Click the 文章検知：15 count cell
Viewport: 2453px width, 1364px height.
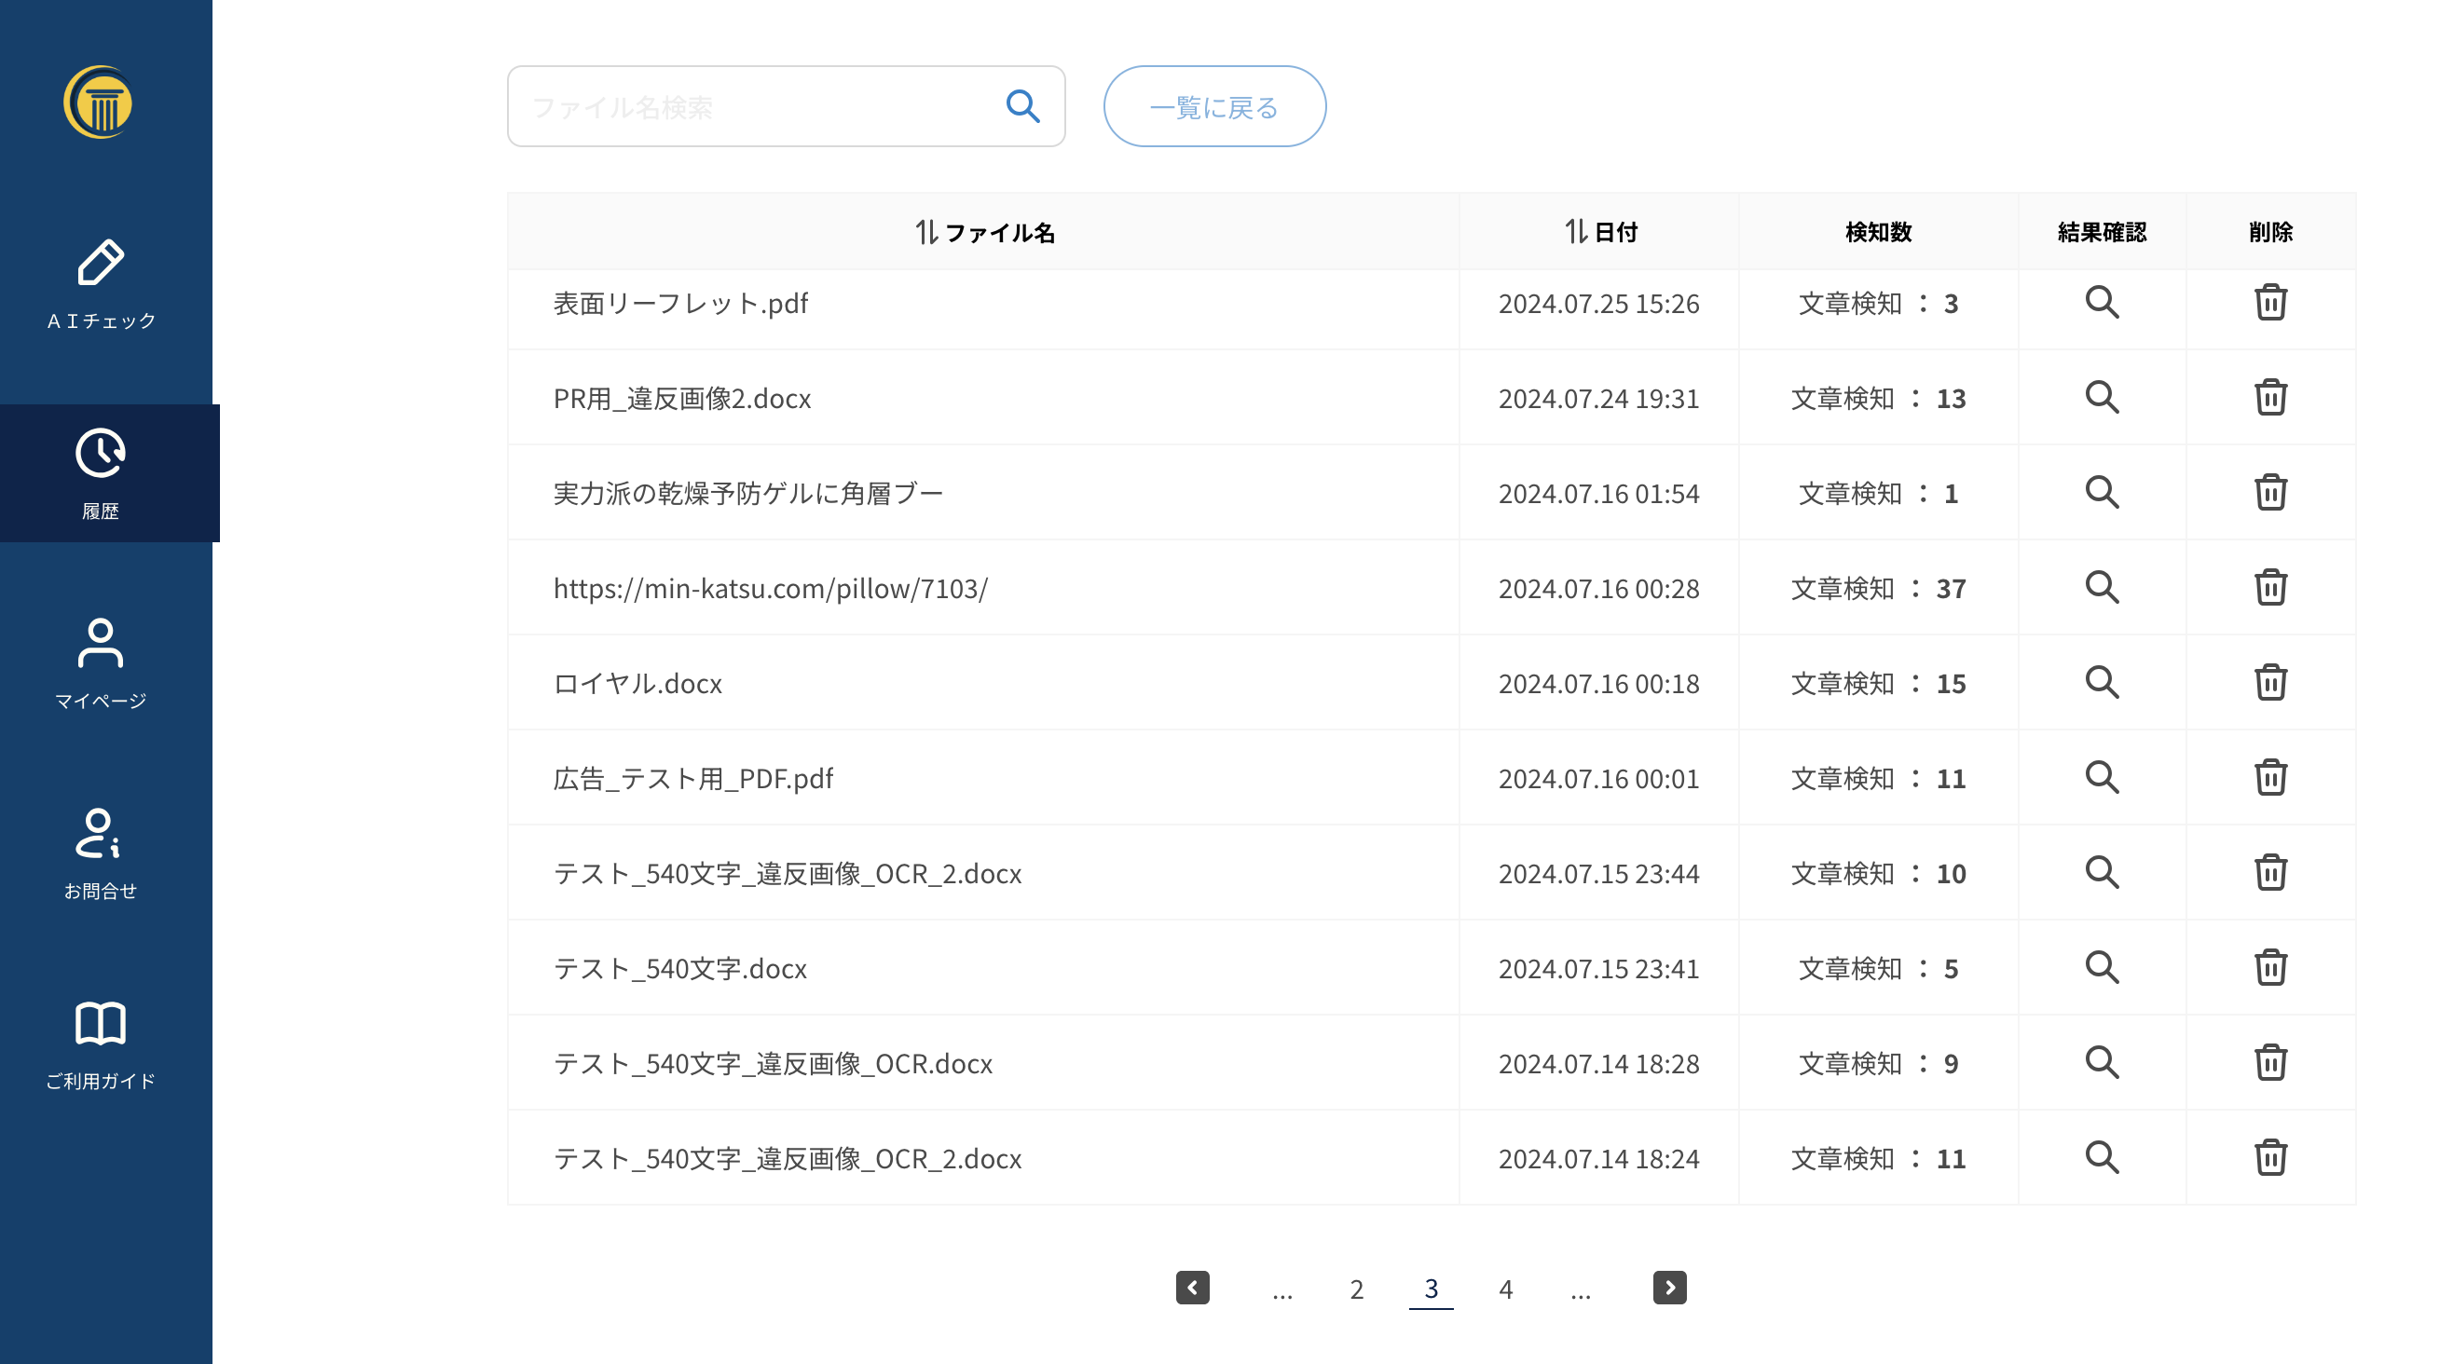point(1878,685)
